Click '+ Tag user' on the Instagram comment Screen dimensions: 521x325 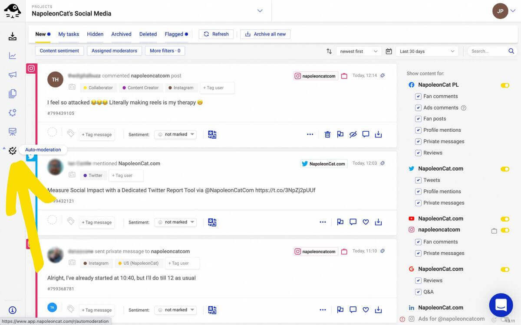pos(217,88)
